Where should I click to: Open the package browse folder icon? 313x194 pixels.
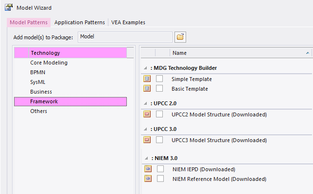click(x=180, y=37)
